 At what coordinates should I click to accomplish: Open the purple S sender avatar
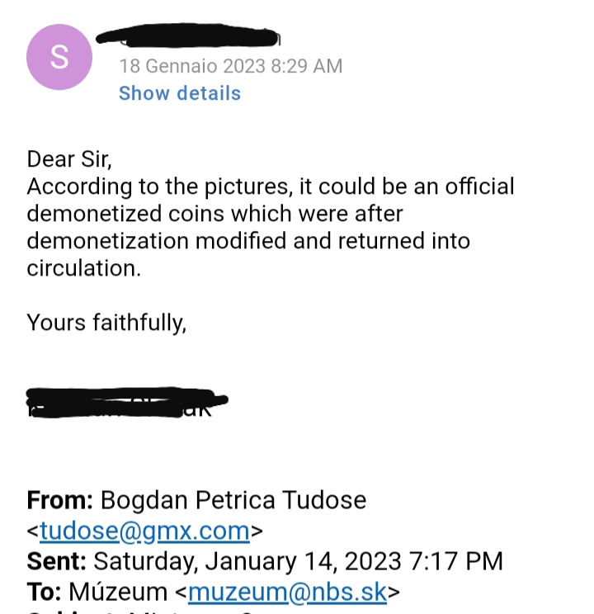59,57
